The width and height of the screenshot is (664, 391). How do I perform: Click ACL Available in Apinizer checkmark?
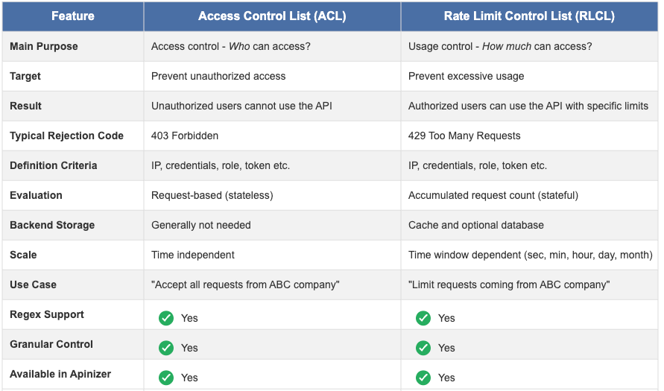point(166,378)
